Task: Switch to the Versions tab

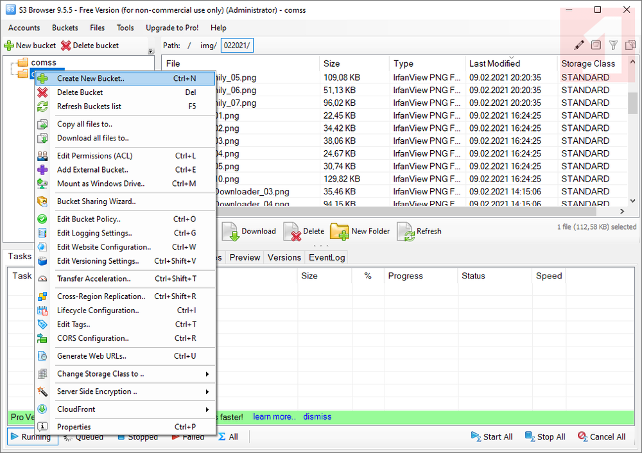Action: pyautogui.click(x=284, y=257)
